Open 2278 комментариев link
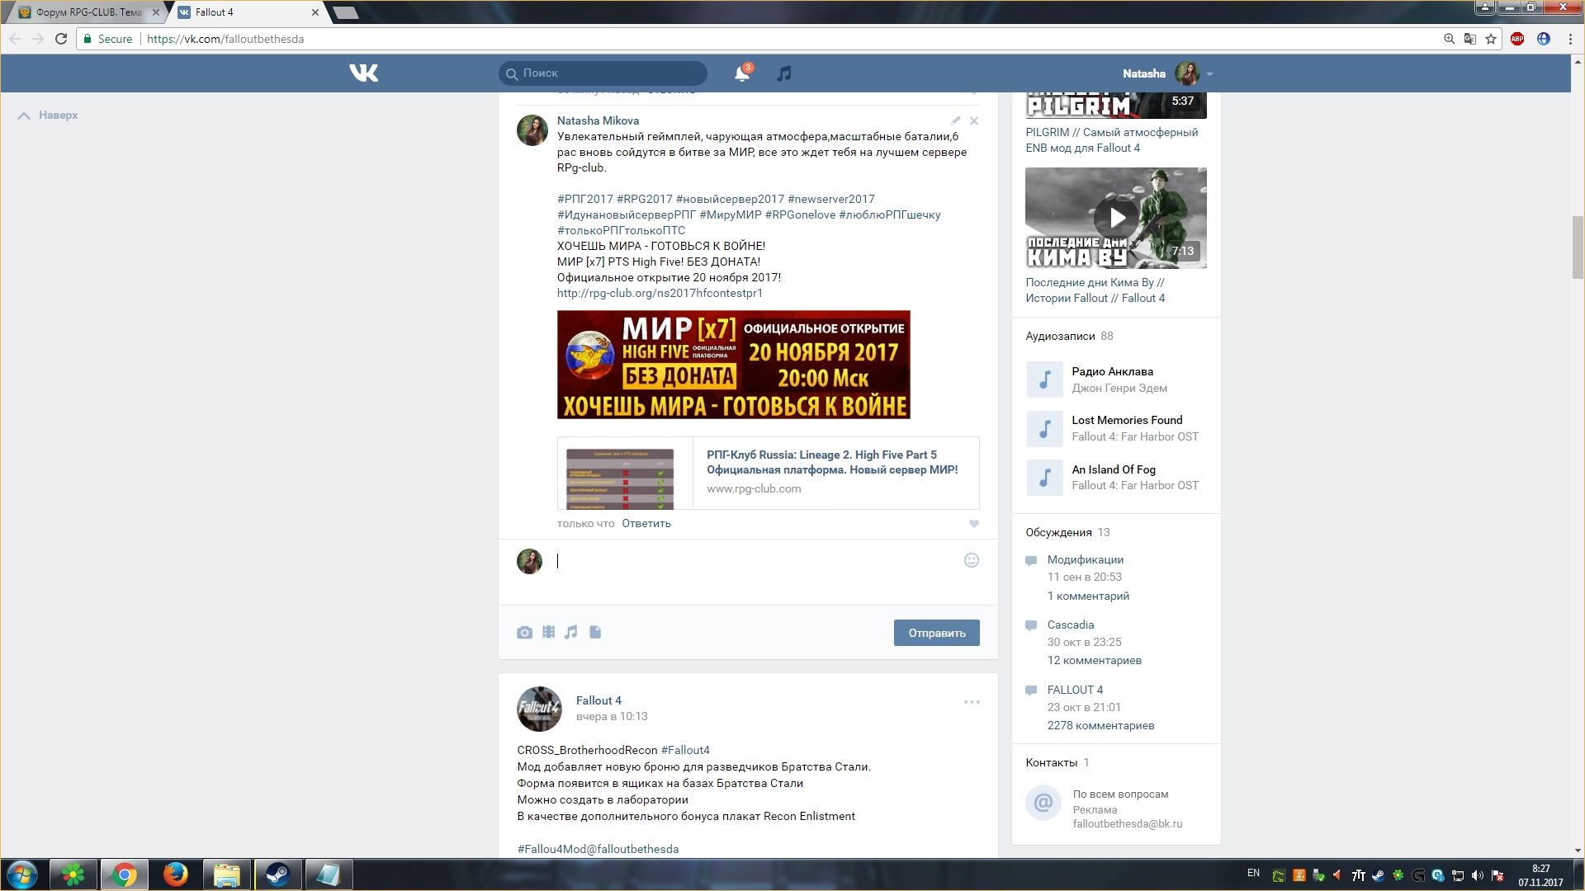The image size is (1585, 891). click(1100, 726)
